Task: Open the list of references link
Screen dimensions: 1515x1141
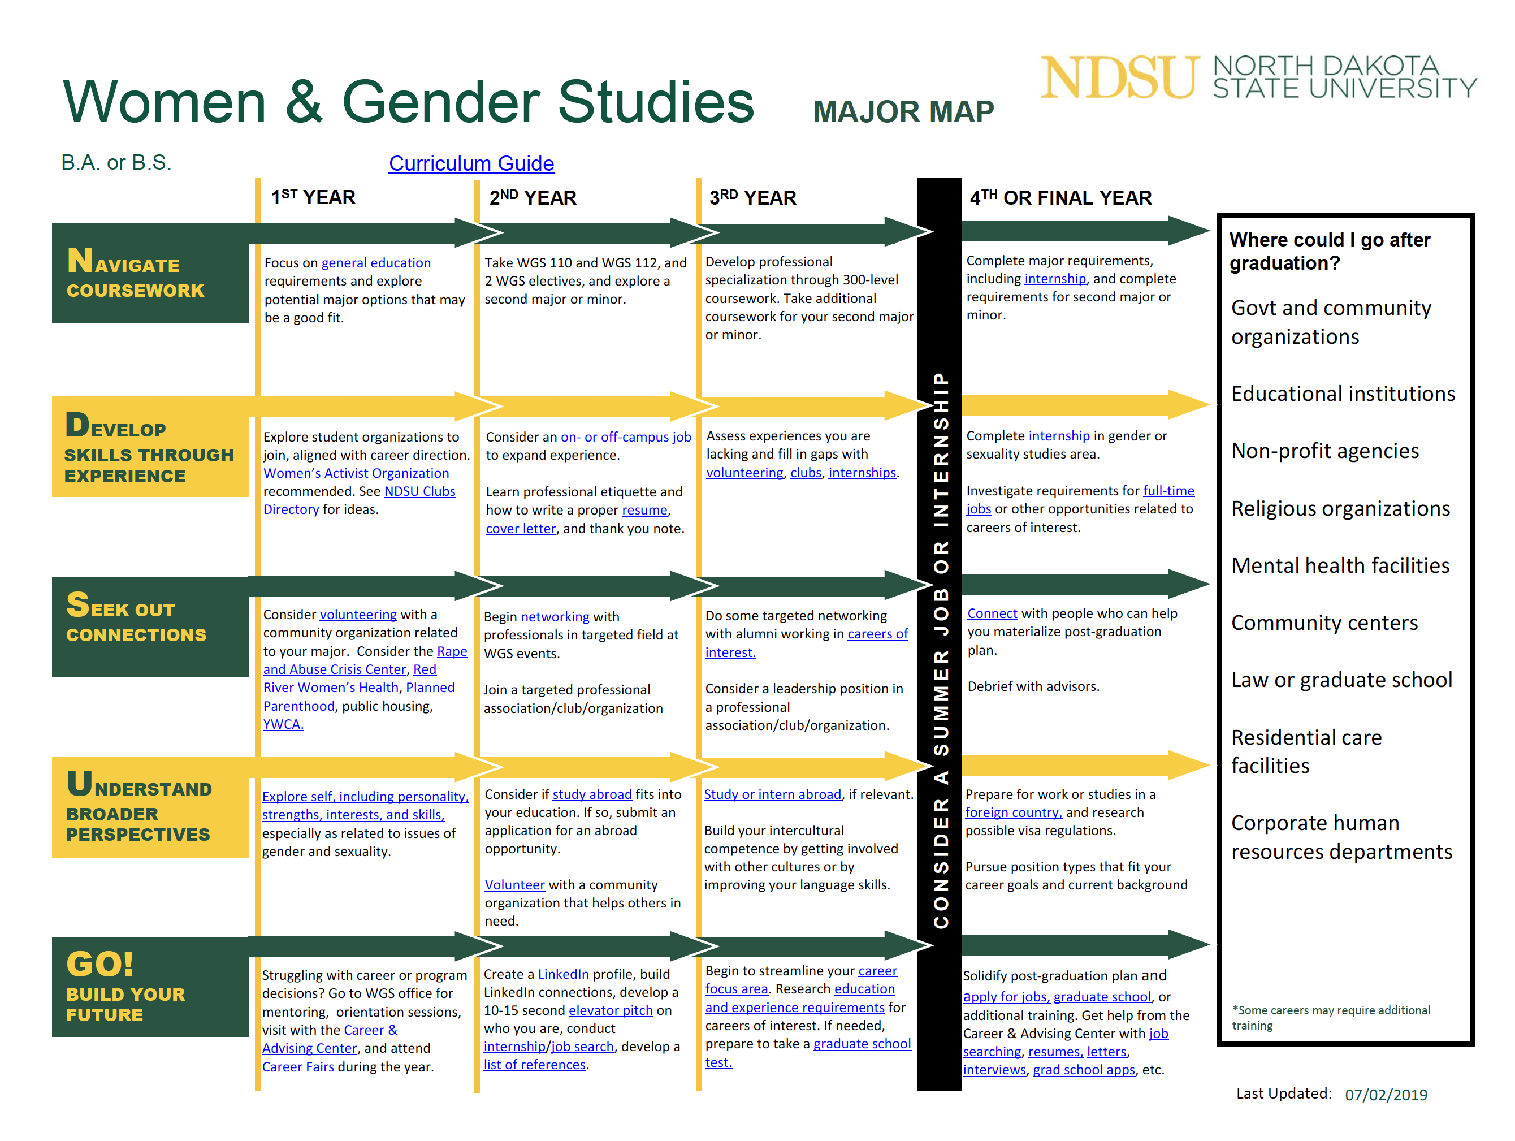Action: point(534,1065)
